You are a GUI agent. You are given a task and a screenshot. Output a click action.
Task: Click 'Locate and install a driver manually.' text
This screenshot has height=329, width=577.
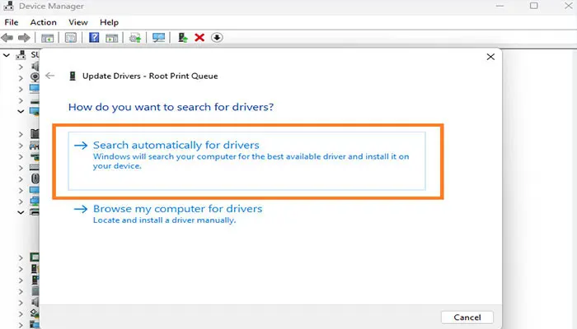point(164,220)
